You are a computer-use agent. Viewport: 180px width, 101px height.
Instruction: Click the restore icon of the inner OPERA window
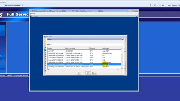coord(137,16)
